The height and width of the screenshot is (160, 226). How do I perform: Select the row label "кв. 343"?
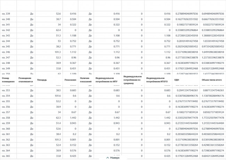(6, 36)
